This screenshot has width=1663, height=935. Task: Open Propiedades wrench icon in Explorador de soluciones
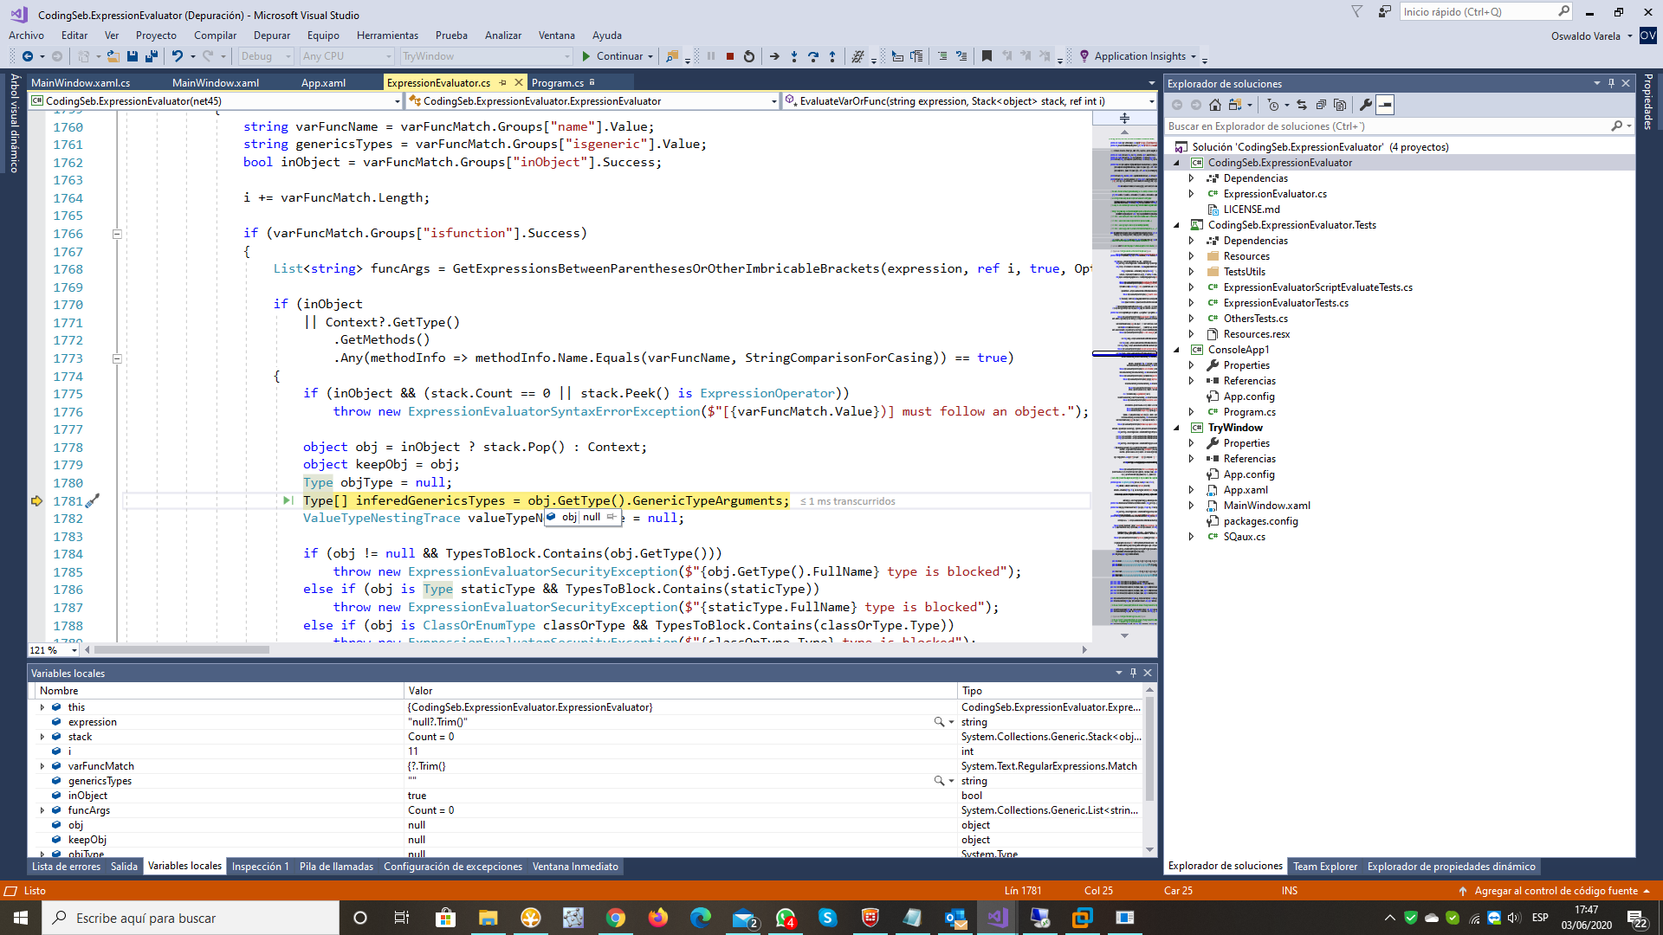tap(1365, 105)
